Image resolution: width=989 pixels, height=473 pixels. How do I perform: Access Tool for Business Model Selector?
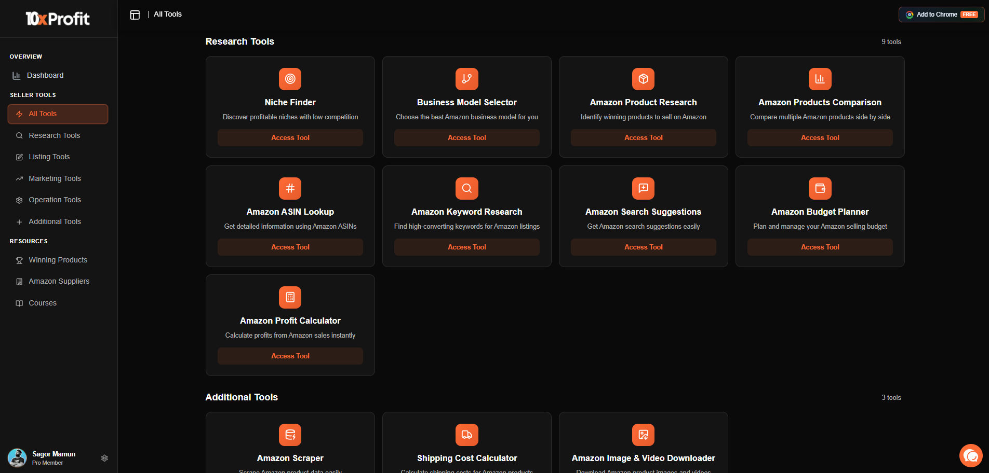(x=467, y=137)
